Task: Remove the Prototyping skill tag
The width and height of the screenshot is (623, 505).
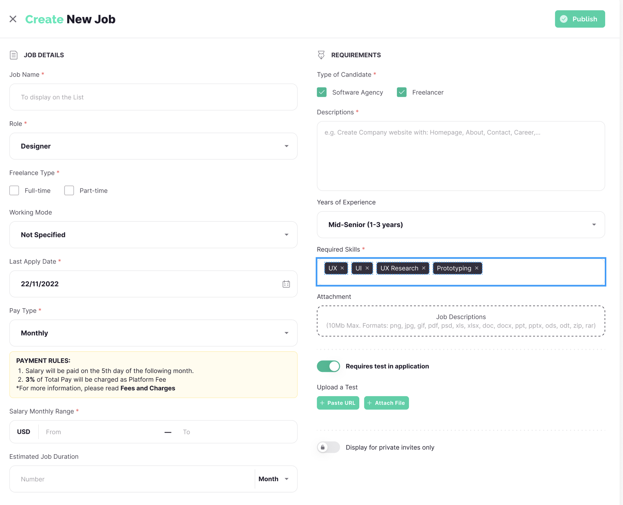Action: pyautogui.click(x=477, y=268)
